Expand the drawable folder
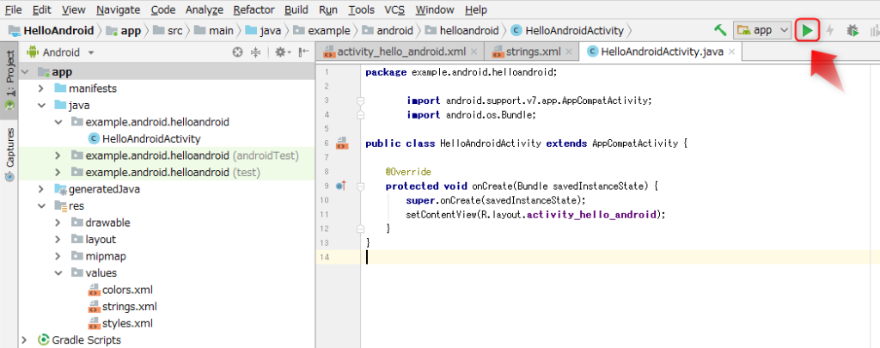 (x=58, y=223)
